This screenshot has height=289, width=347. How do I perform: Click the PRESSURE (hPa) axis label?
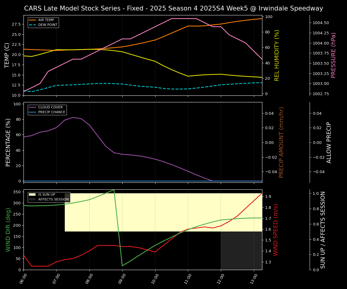click(333, 55)
